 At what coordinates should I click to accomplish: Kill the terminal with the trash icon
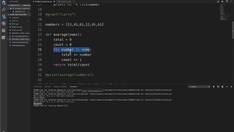click(x=223, y=87)
